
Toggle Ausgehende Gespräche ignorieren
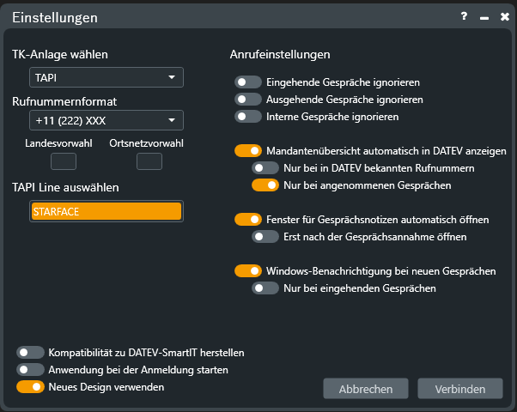click(248, 100)
